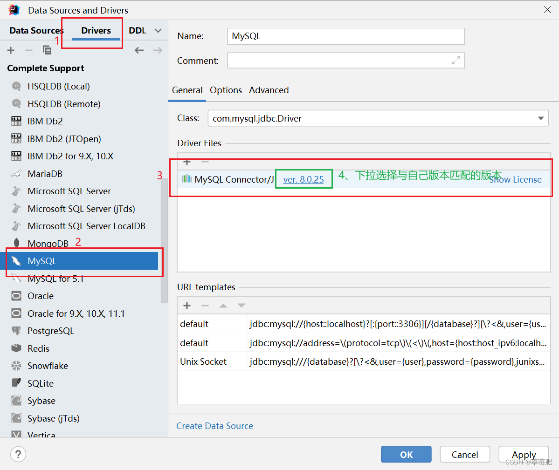Navigate forward with right arrow

pyautogui.click(x=158, y=50)
